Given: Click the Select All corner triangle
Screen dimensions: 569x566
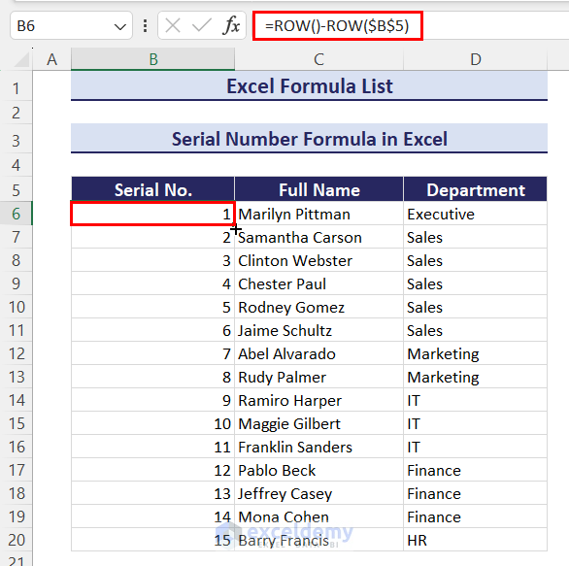Looking at the screenshot, I should pyautogui.click(x=21, y=59).
